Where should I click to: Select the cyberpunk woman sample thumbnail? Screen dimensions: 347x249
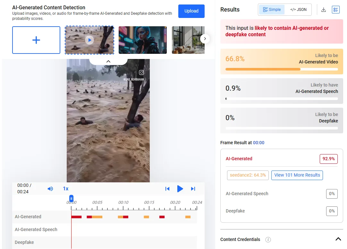[142, 40]
